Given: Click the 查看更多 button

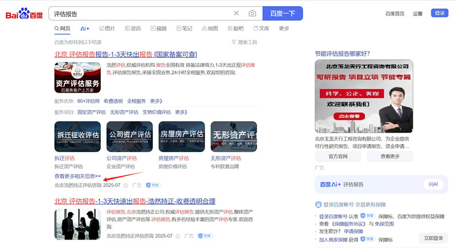Looking at the screenshot, I should [x=390, y=156].
